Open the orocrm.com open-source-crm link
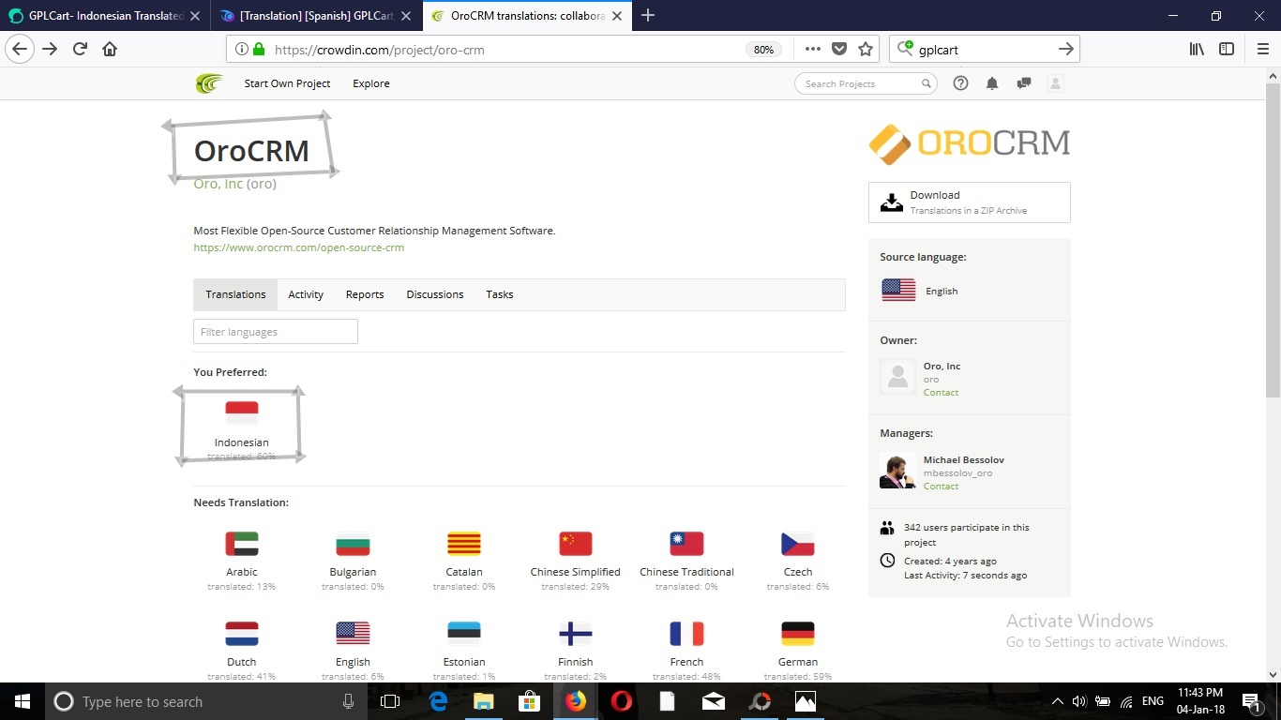 tap(299, 248)
